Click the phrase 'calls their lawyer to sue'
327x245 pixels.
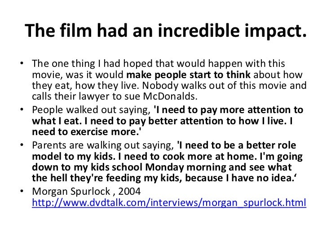tap(87, 96)
